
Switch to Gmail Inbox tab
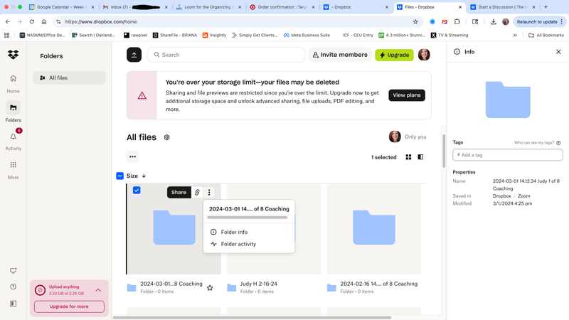point(135,7)
